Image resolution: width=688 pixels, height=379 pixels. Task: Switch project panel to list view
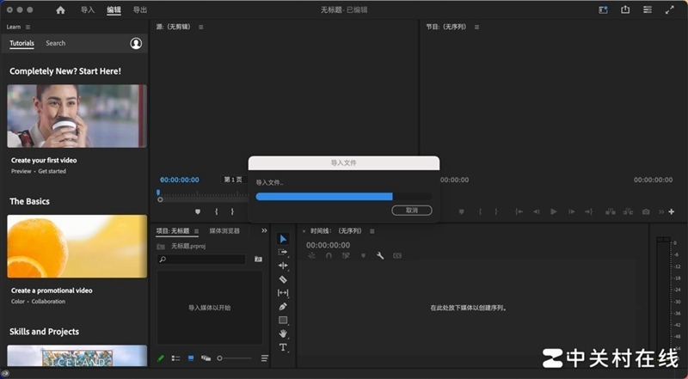[175, 358]
